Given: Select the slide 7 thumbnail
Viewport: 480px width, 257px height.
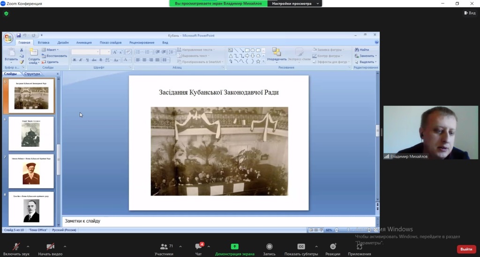Looking at the screenshot, I should pyautogui.click(x=31, y=171).
